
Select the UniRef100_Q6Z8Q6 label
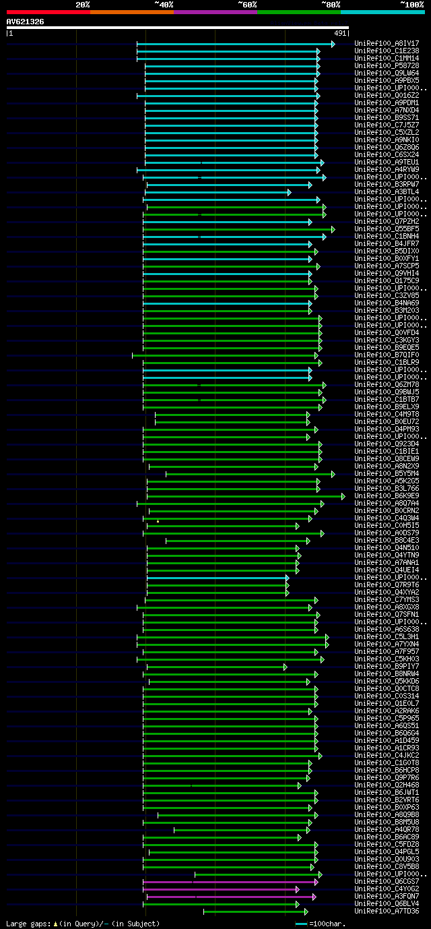coord(387,147)
